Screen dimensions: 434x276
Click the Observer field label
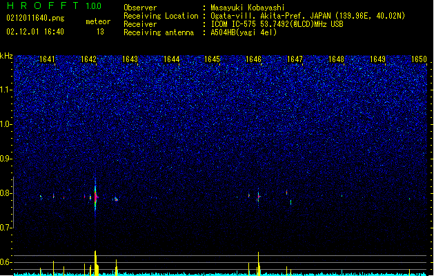click(x=140, y=8)
